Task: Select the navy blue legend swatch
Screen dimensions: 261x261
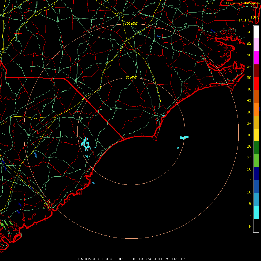Action: [x=256, y=174]
